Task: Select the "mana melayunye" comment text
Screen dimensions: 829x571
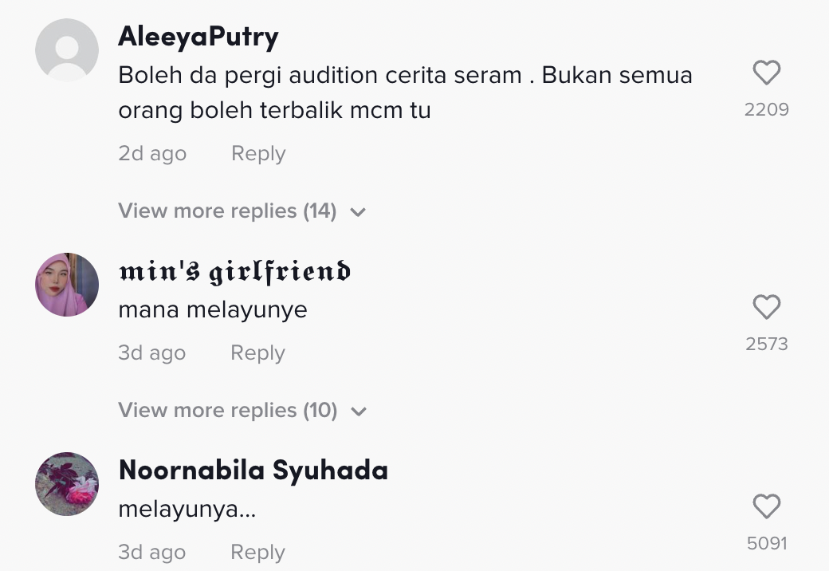Action: (x=213, y=309)
